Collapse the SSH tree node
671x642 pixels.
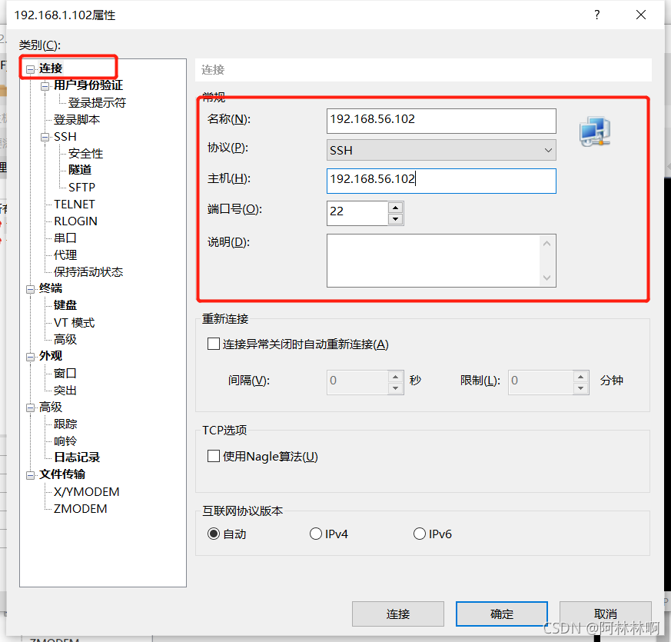(45, 138)
